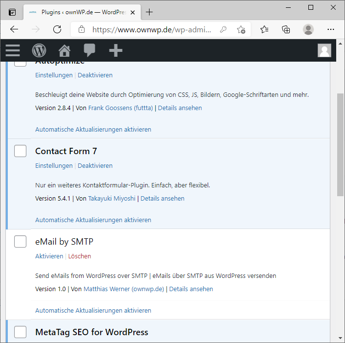Activate the eMail by SMTP plugin
345x343 pixels.
click(x=49, y=256)
